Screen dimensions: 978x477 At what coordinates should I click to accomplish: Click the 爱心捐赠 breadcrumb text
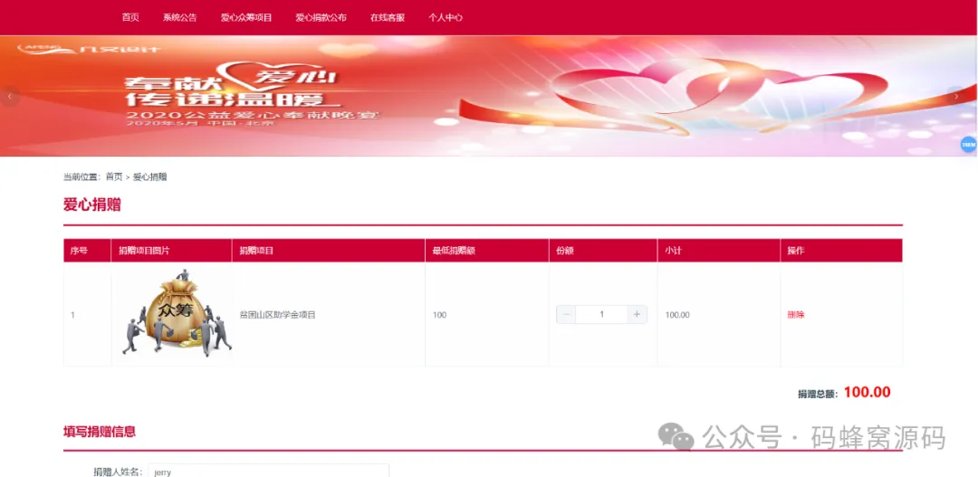pyautogui.click(x=149, y=177)
